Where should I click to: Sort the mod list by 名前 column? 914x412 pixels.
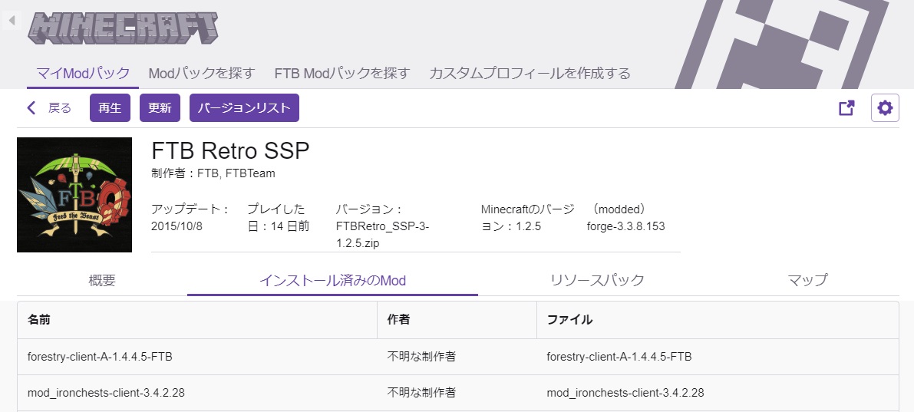pos(39,320)
